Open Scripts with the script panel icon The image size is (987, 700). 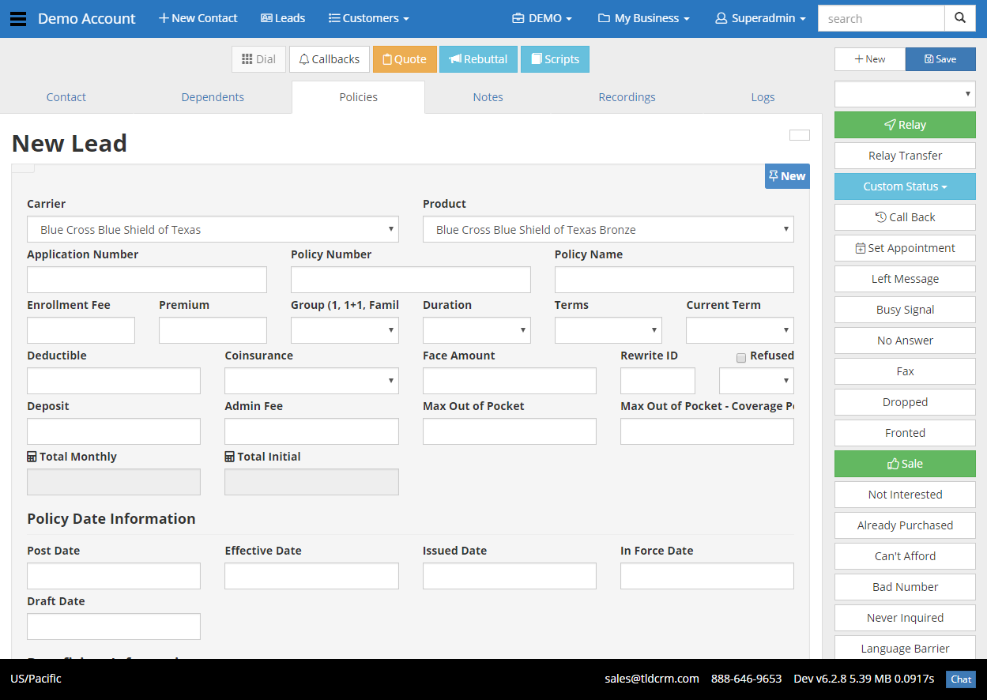(x=538, y=58)
